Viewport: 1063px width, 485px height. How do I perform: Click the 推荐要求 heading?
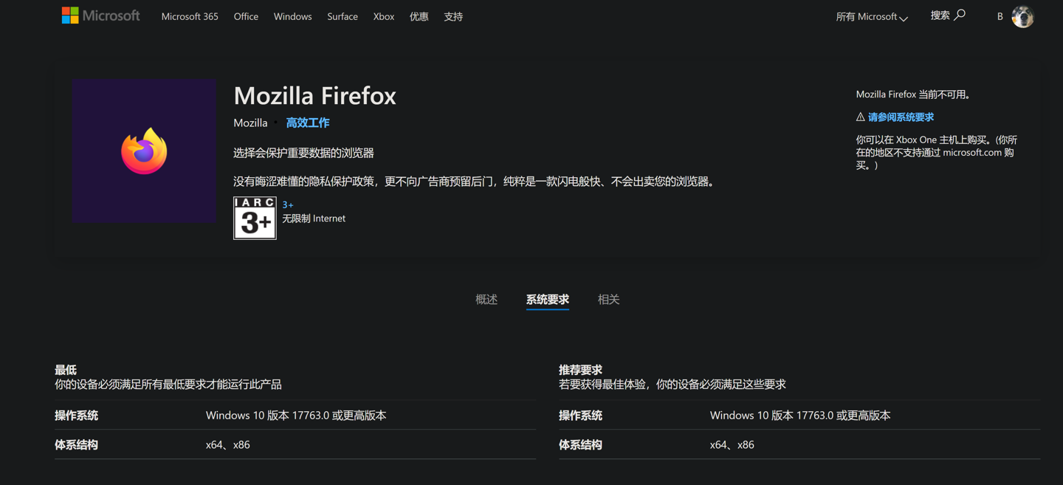coord(580,370)
